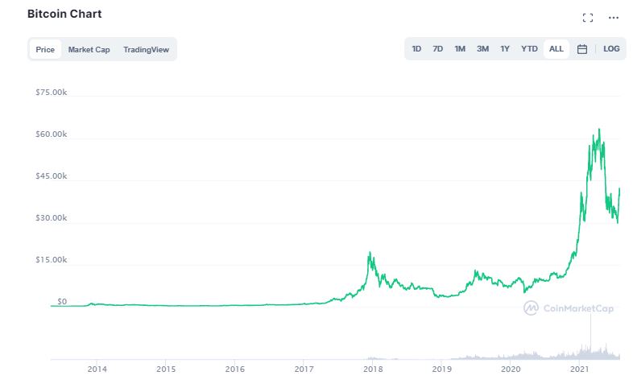Viewport: 633px width, 384px height.
Task: Click the 2021 price peak on chart
Action: (599, 130)
